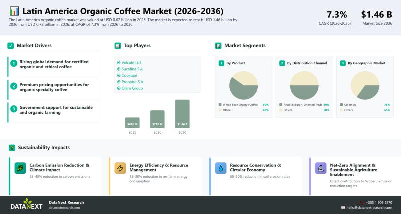Click the Market Segments section icon
Viewport: 401px width, 214px height.
point(218,46)
